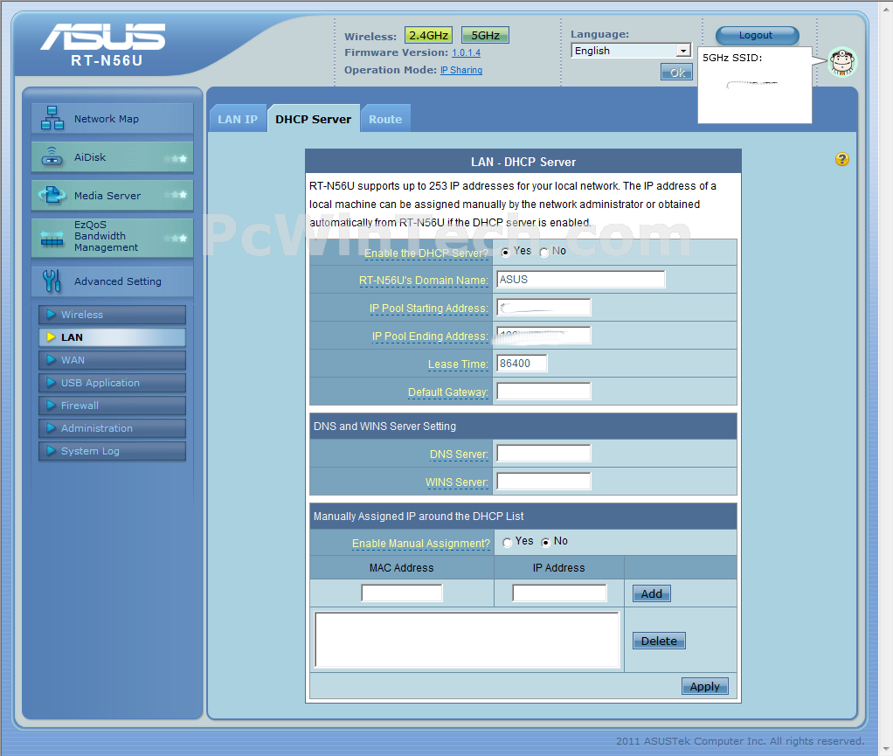
Task: Focus the Default Gateway field
Action: 543,391
